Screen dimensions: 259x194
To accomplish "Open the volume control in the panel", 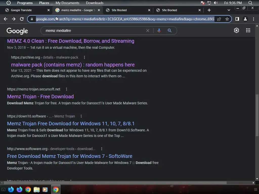I will click(215, 3).
